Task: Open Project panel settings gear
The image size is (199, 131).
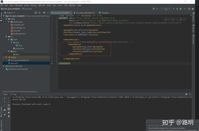Action: (x=44, y=13)
